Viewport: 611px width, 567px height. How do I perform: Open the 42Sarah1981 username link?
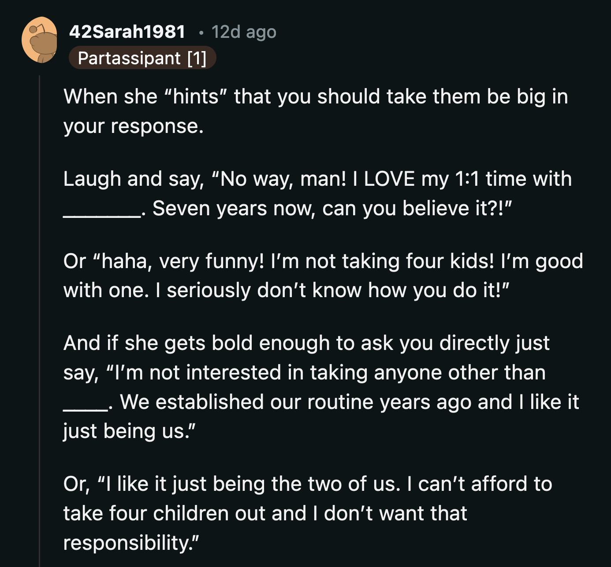pos(128,32)
